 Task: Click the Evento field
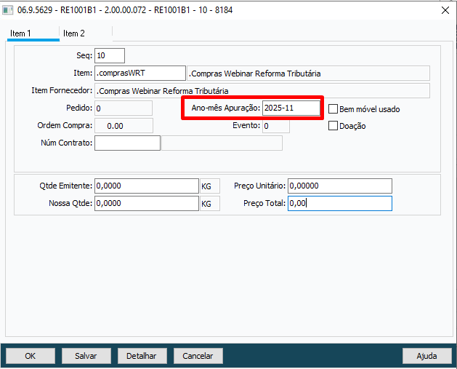[275, 126]
